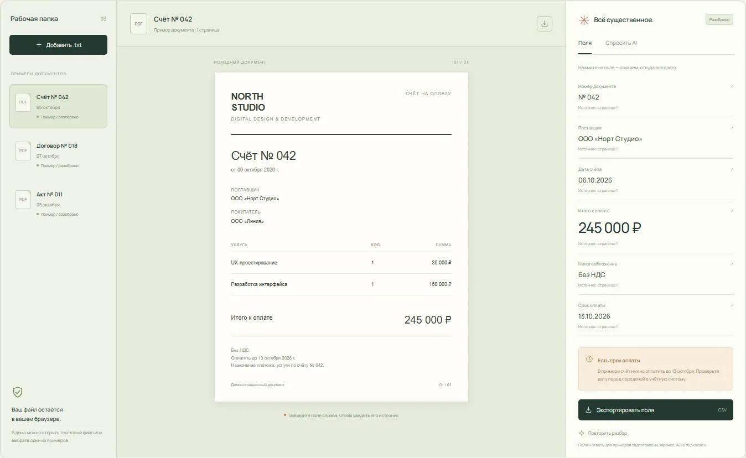Click the 160 000 ₽ sum in the invoice

pos(441,284)
